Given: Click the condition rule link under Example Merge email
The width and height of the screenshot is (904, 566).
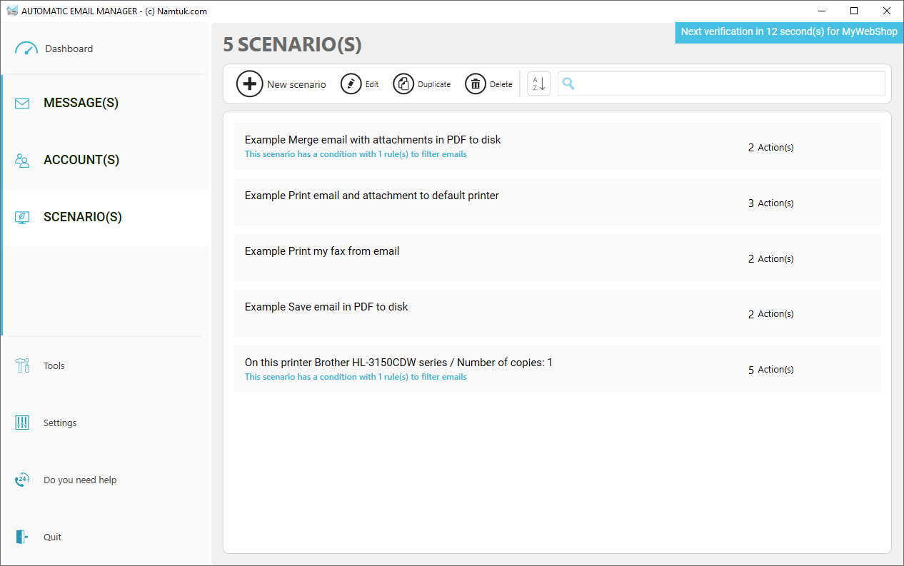Looking at the screenshot, I should tap(356, 153).
